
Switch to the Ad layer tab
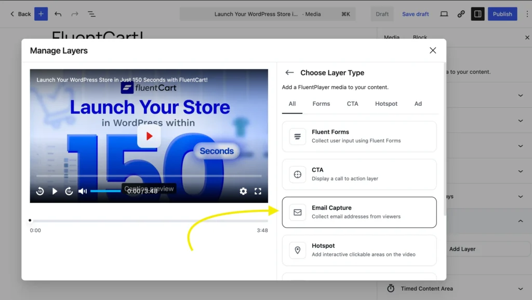pos(418,104)
